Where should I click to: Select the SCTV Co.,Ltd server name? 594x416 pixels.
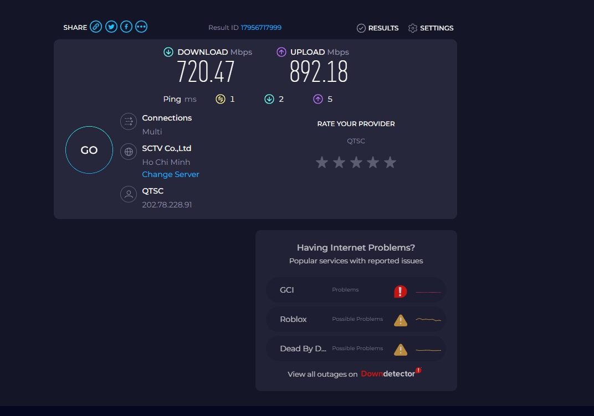click(167, 148)
